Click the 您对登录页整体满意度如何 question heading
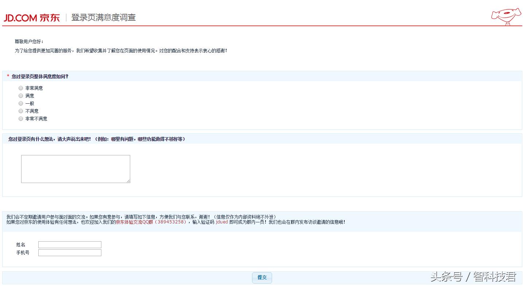523x286 pixels. click(40, 76)
